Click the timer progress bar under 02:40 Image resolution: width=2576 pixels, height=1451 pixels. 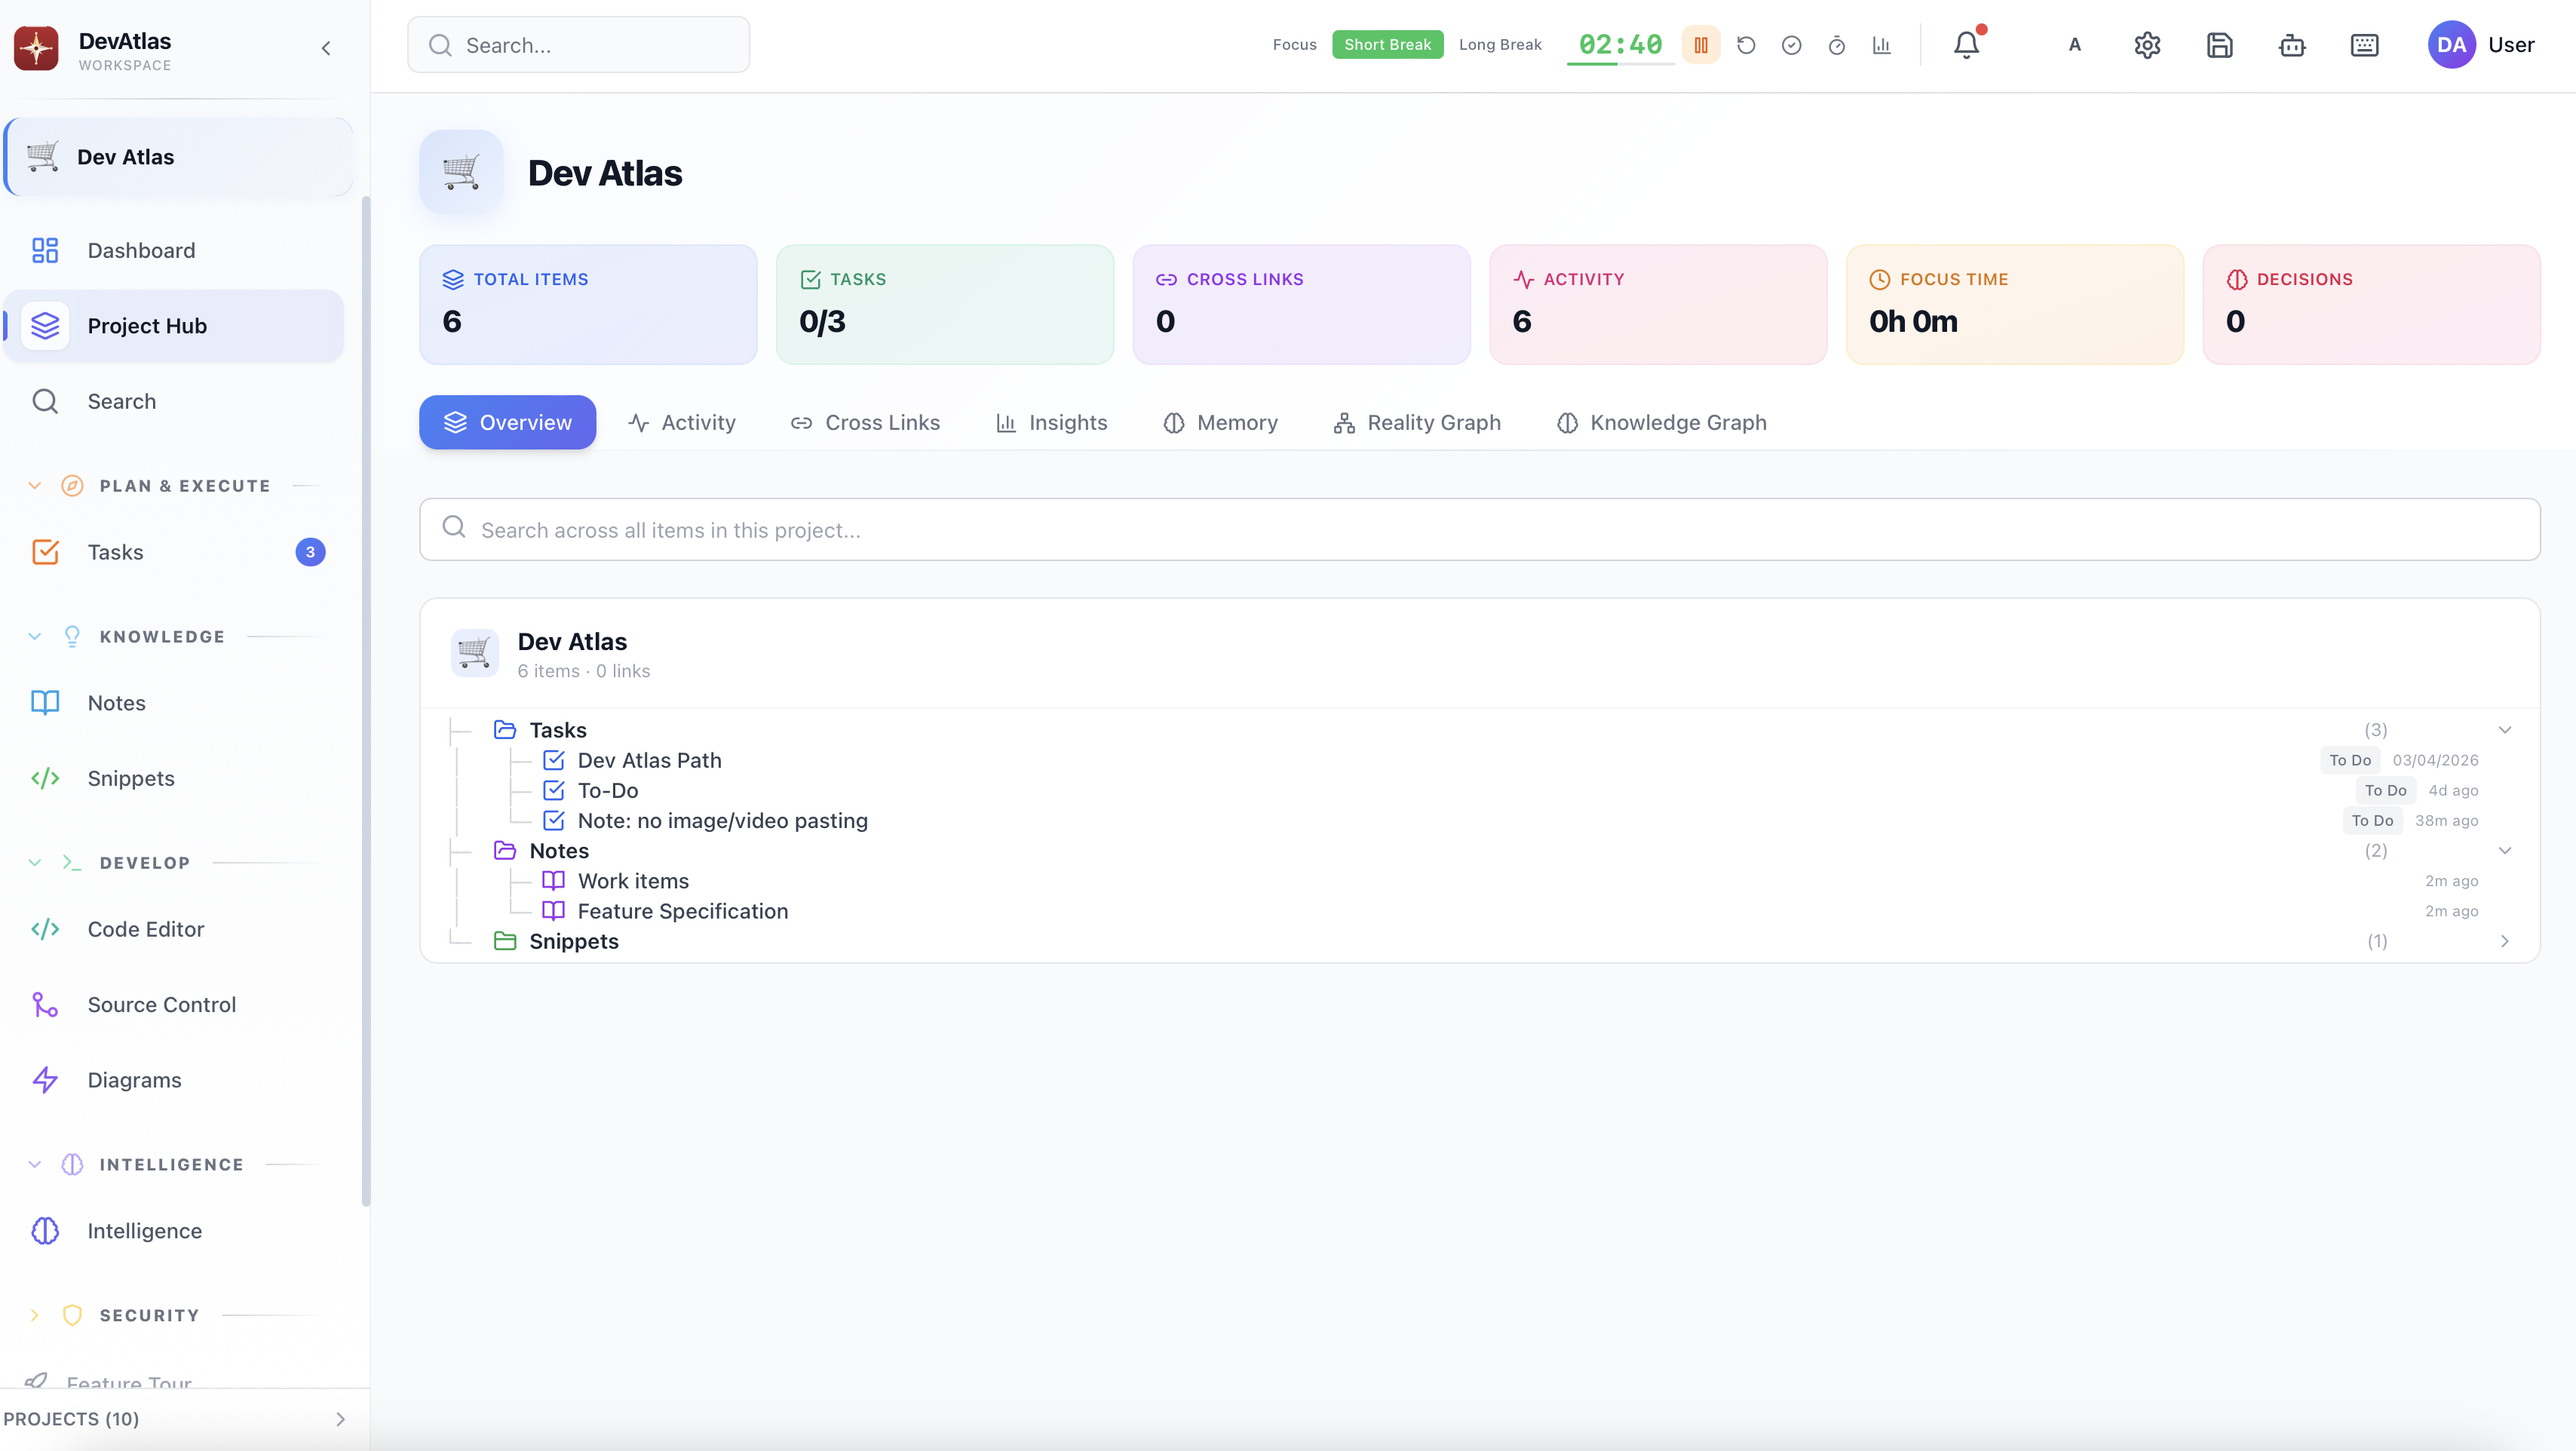click(x=1620, y=65)
